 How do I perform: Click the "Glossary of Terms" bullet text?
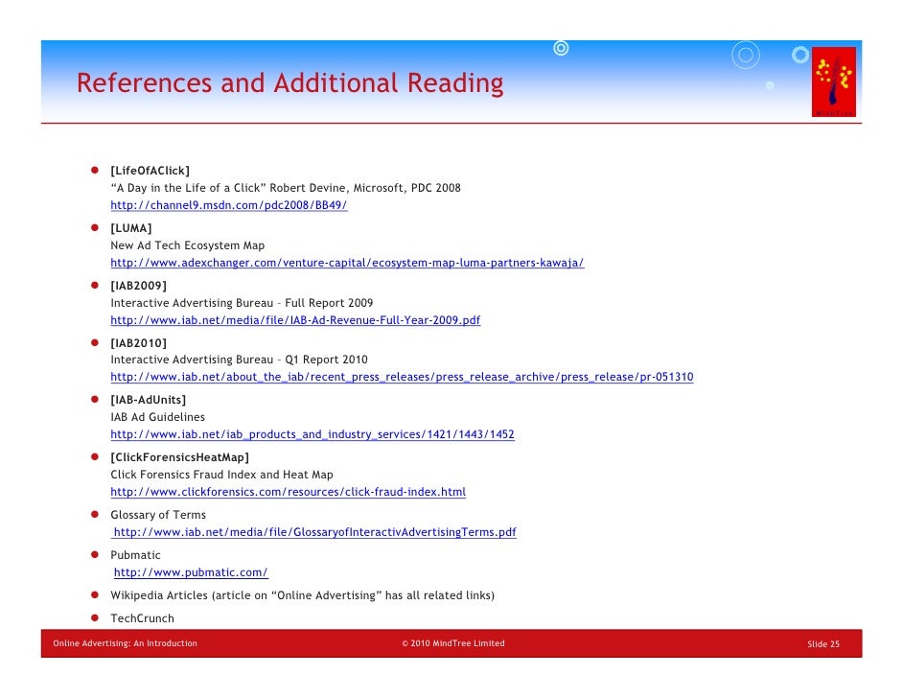point(158,515)
